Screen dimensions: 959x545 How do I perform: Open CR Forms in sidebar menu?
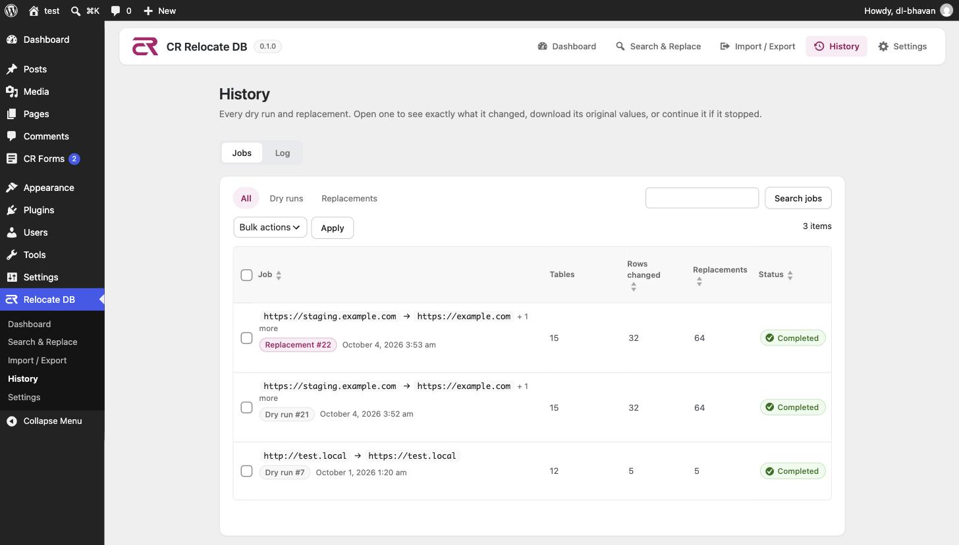click(x=52, y=159)
